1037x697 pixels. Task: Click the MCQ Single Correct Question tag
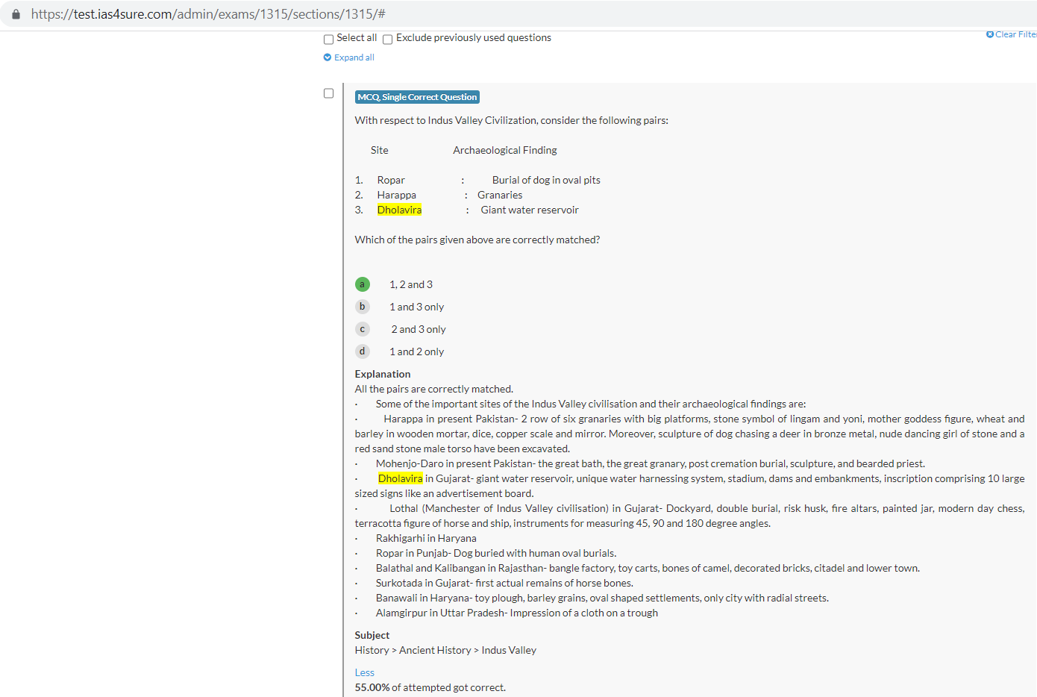coord(417,97)
